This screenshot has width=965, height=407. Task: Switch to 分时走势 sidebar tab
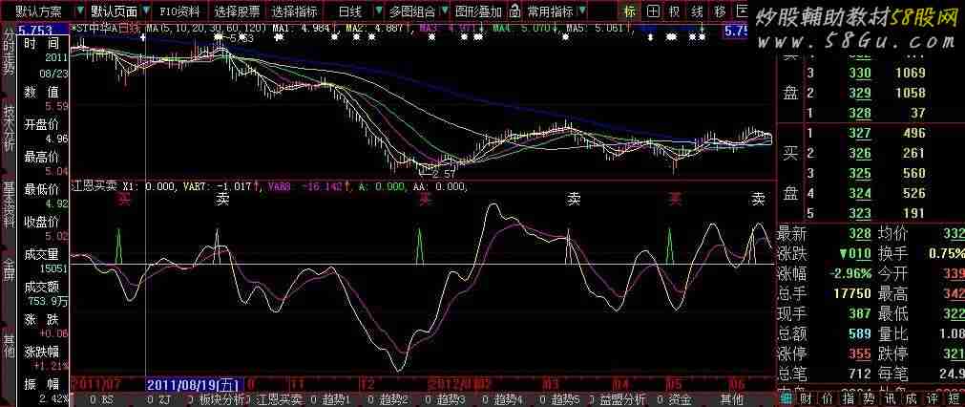(9, 52)
